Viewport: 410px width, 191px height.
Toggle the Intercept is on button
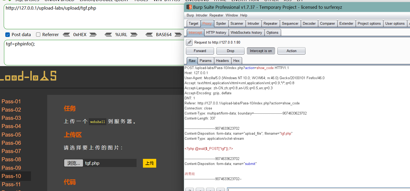coord(261,51)
